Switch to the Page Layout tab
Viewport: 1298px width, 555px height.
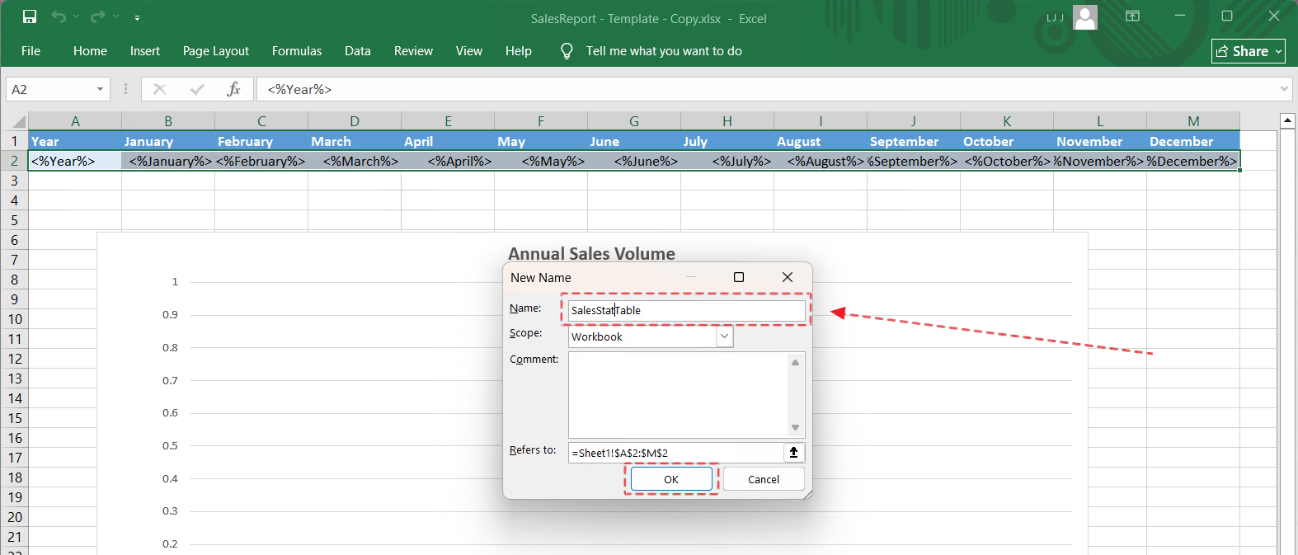point(215,51)
